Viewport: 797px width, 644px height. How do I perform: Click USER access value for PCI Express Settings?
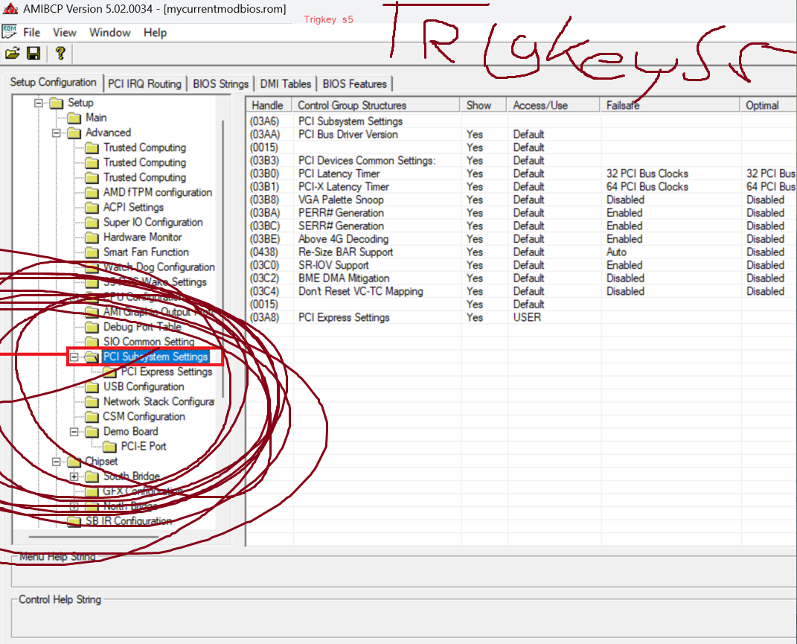pos(527,317)
